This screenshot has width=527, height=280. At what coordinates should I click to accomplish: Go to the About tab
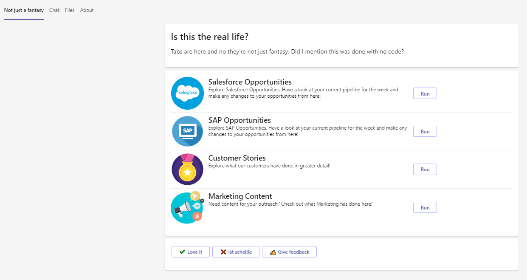(x=87, y=10)
